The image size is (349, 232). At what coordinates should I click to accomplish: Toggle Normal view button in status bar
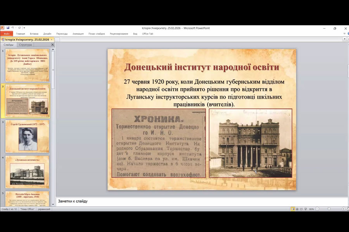click(x=293, y=209)
